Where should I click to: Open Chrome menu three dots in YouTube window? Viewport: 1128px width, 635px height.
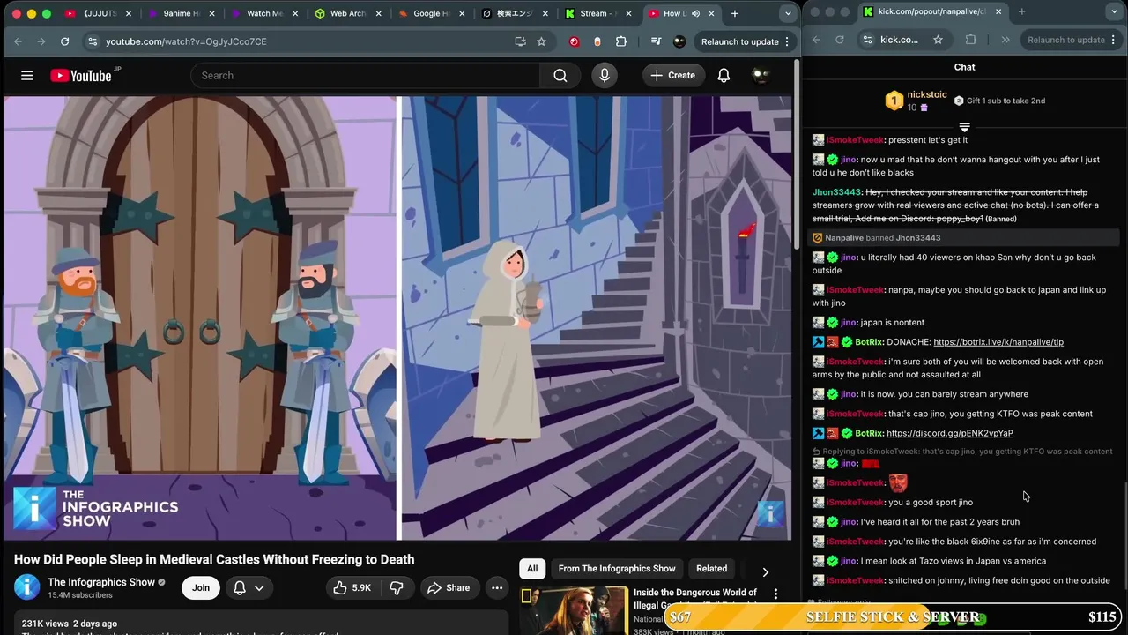787,41
